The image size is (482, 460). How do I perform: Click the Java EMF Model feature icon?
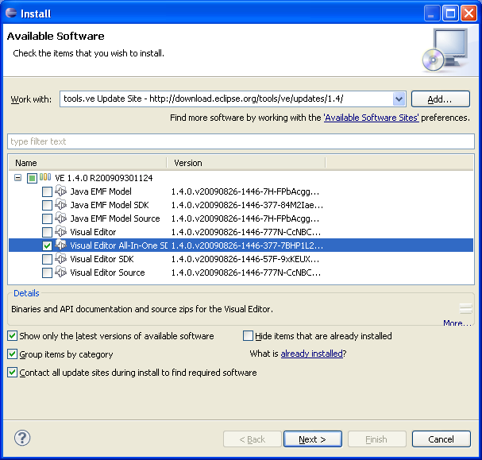click(x=60, y=191)
